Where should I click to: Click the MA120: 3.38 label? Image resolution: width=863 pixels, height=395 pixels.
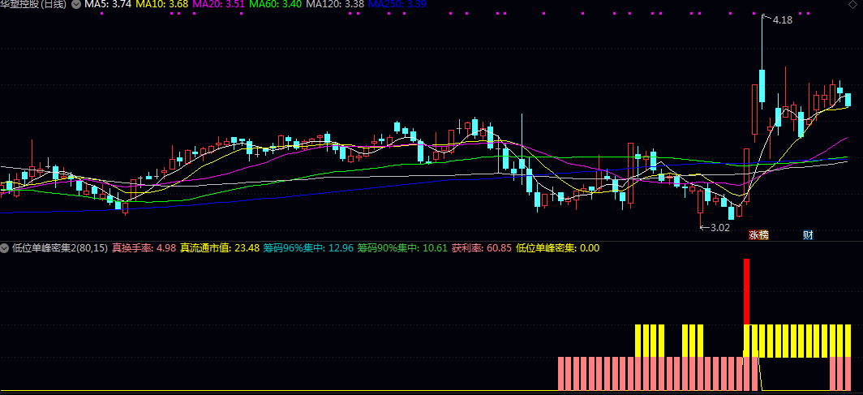(x=336, y=4)
